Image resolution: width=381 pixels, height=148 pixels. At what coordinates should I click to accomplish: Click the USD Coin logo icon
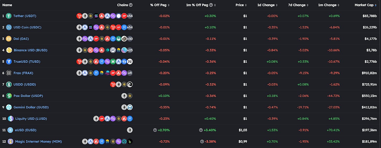tap(9, 27)
